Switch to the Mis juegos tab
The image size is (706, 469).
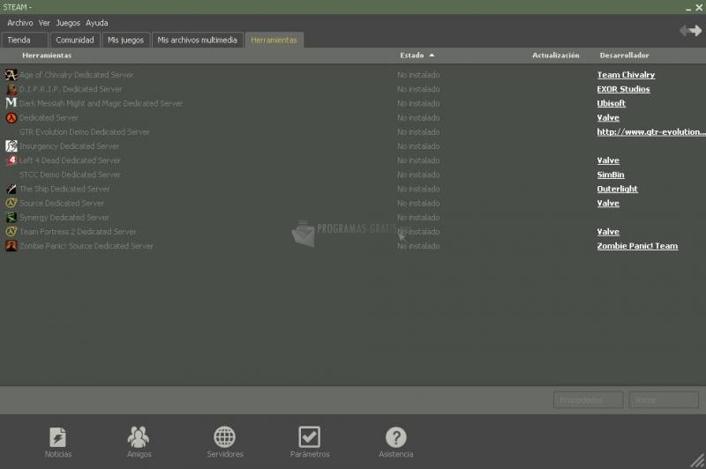(125, 40)
